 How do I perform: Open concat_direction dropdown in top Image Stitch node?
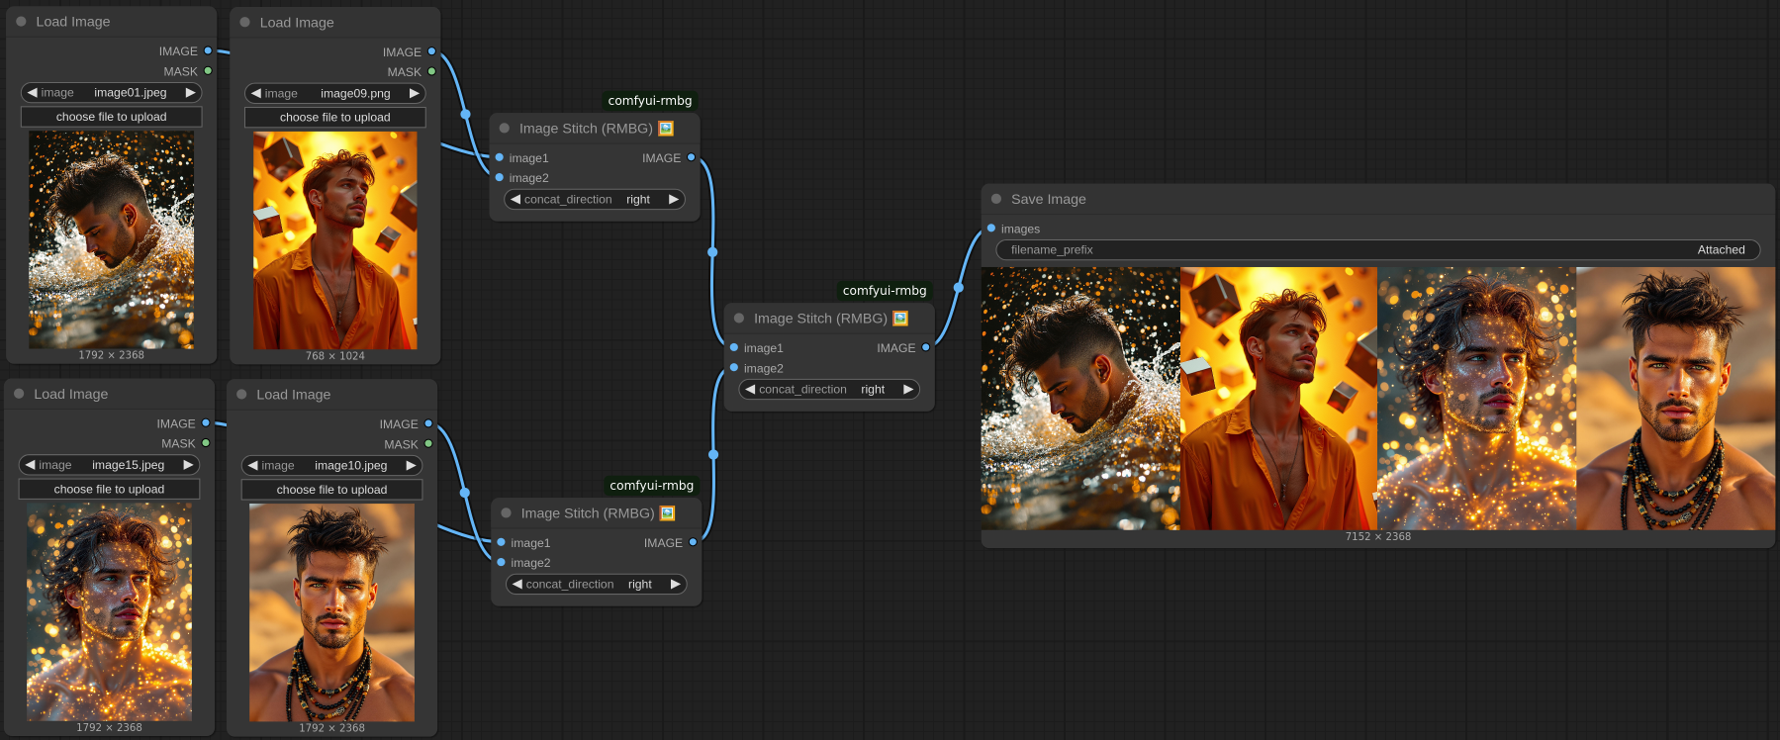(x=595, y=199)
